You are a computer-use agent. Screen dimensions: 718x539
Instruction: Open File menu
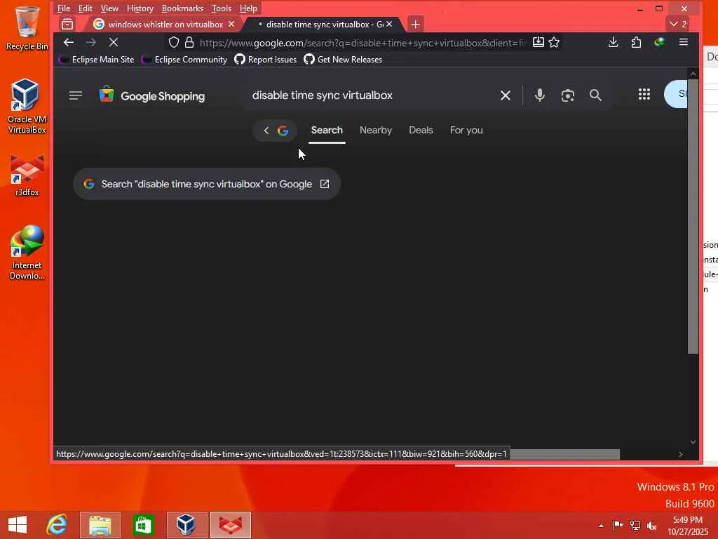point(64,8)
